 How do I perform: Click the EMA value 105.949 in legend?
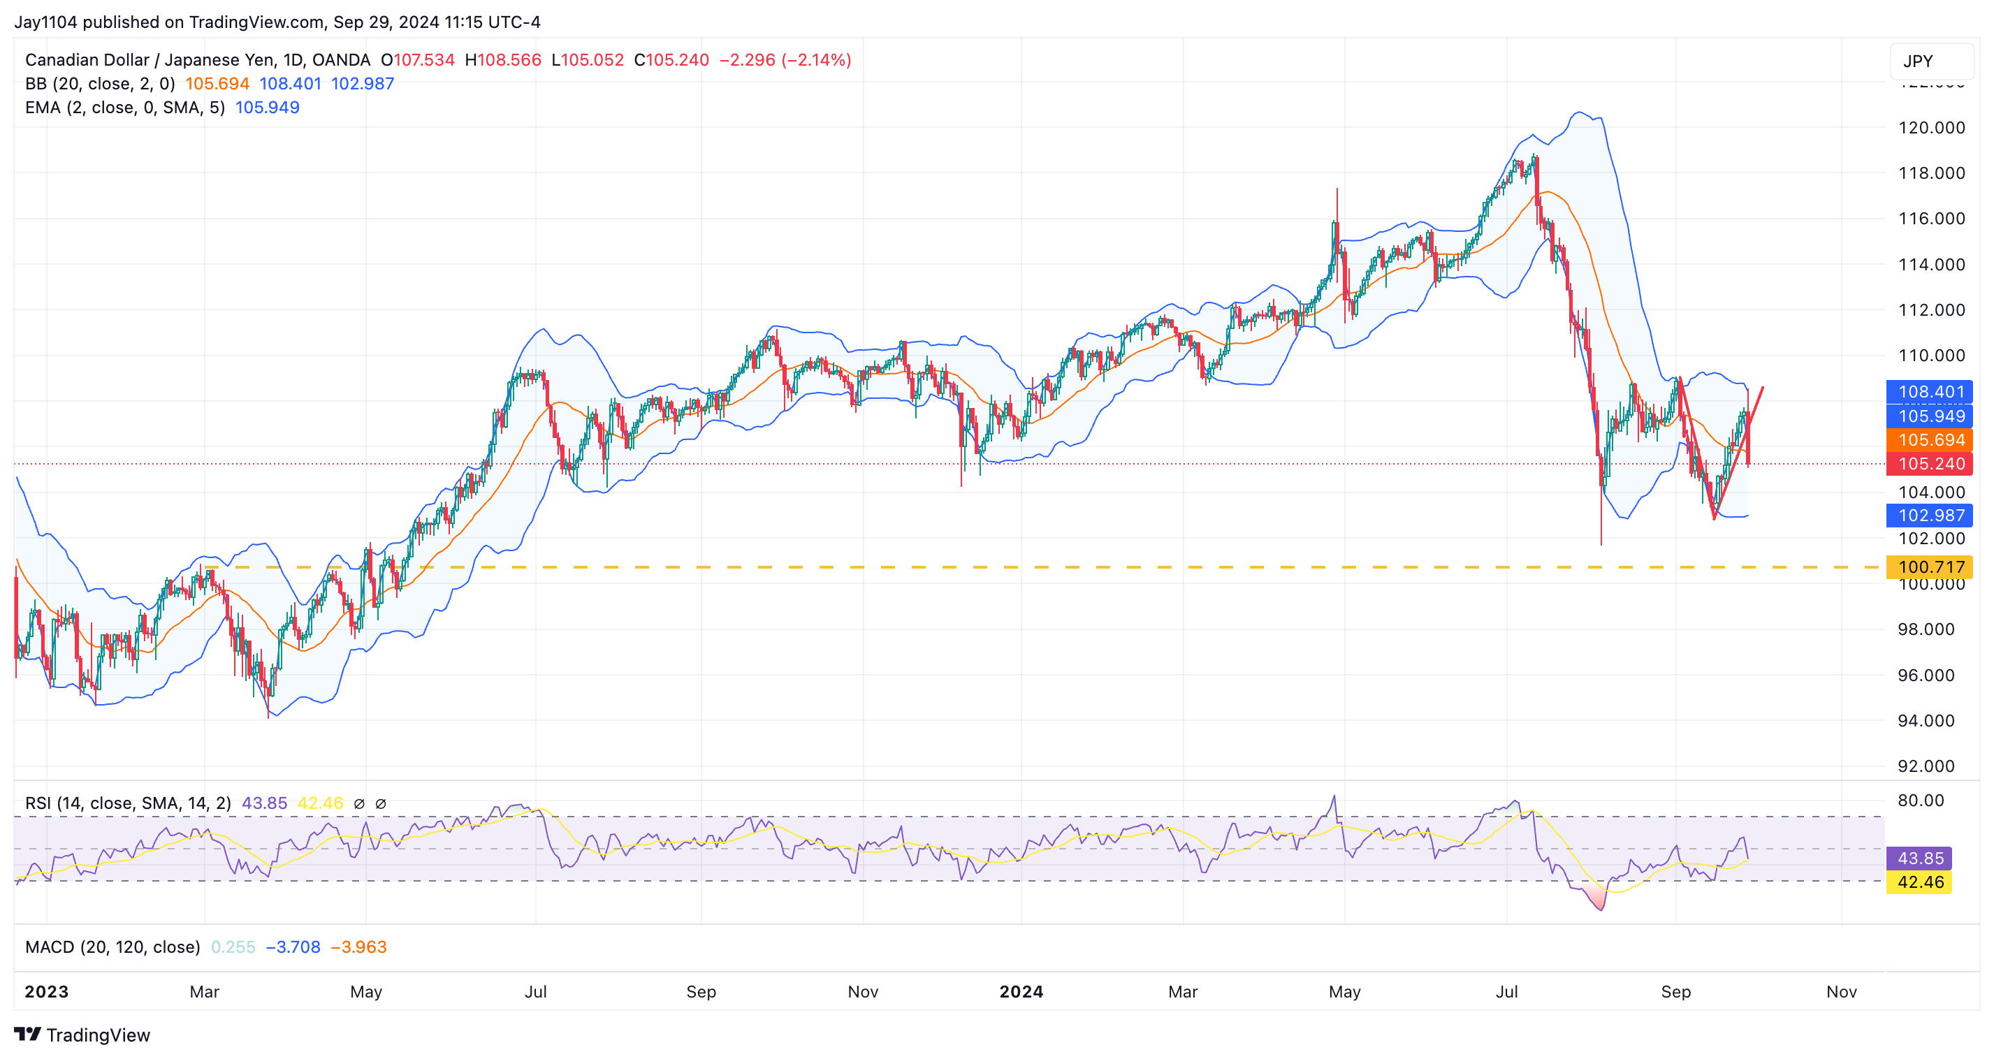click(x=267, y=108)
